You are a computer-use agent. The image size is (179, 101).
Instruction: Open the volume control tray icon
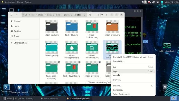point(154,2)
